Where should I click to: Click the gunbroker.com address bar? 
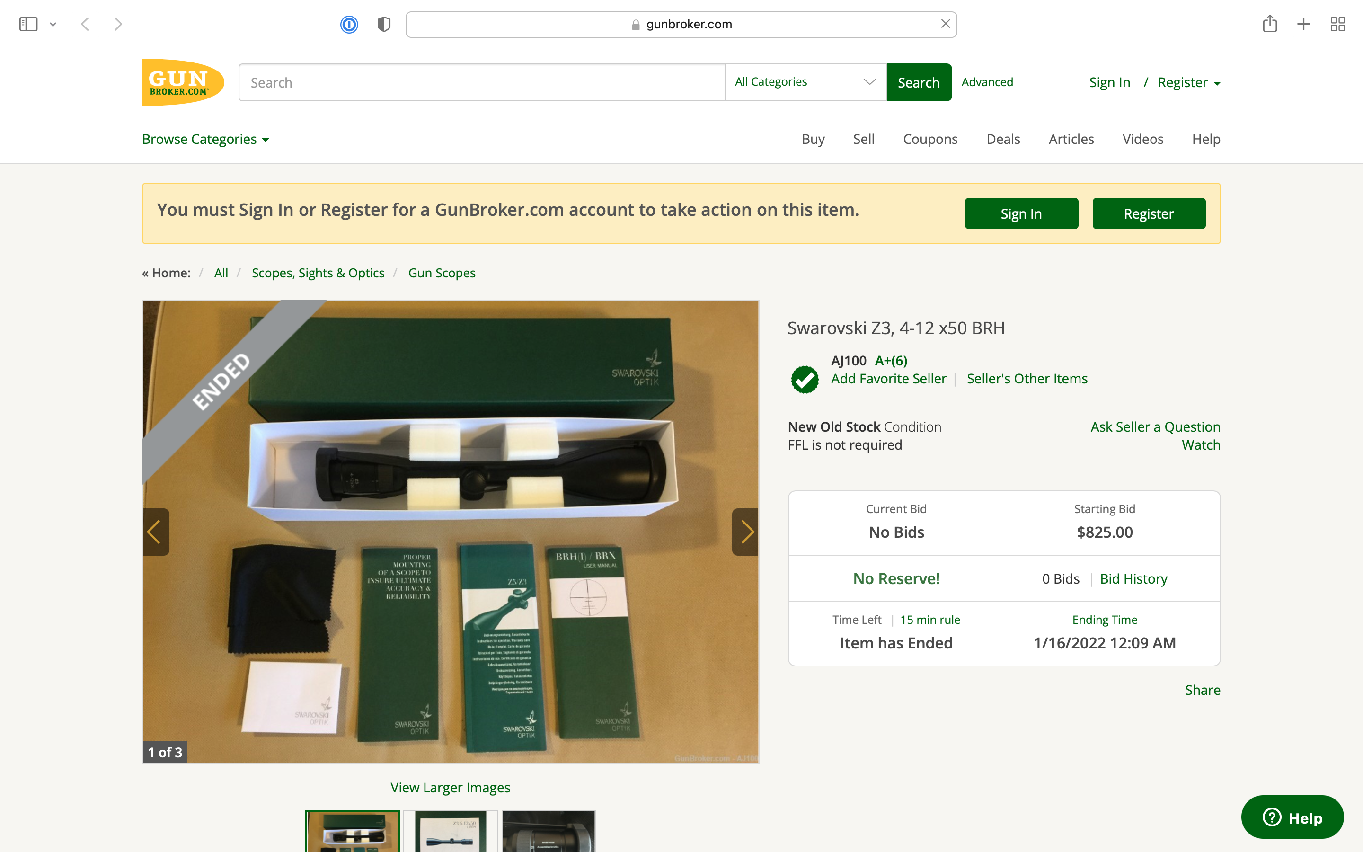(x=681, y=24)
